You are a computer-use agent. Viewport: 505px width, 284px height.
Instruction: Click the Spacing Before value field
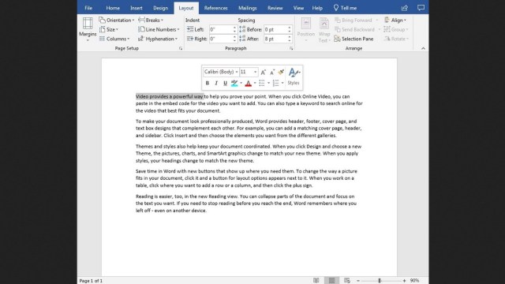(x=275, y=29)
